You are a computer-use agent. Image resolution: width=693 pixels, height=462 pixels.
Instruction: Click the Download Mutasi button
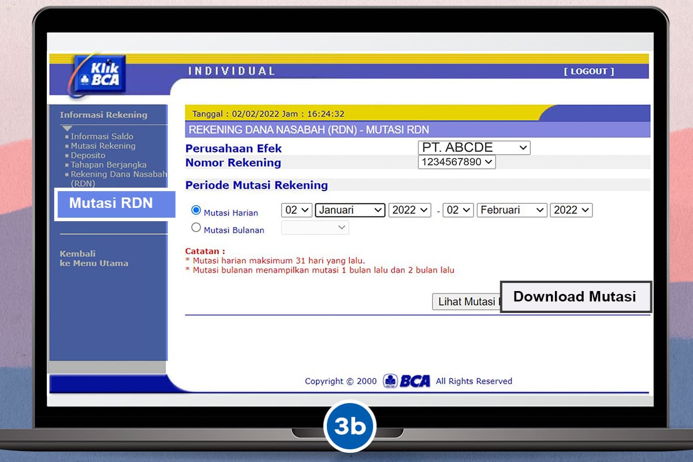click(575, 296)
